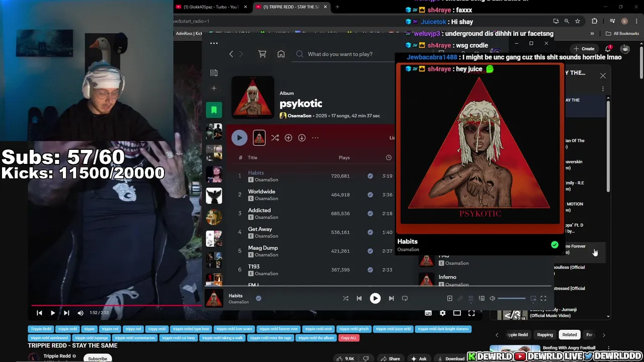This screenshot has height=362, width=644.
Task: Select the Rapping chip on YouTube
Action: [545, 335]
